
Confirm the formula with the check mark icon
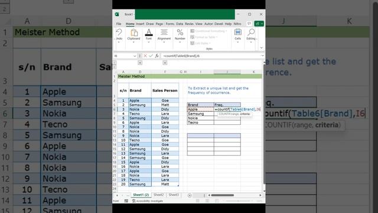[151, 56]
